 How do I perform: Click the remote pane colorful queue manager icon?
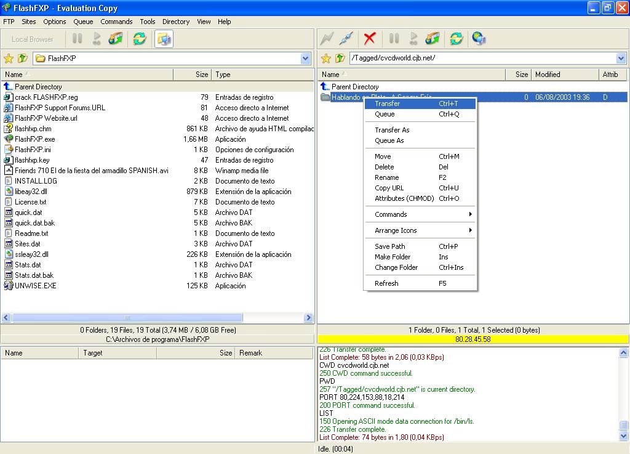433,39
